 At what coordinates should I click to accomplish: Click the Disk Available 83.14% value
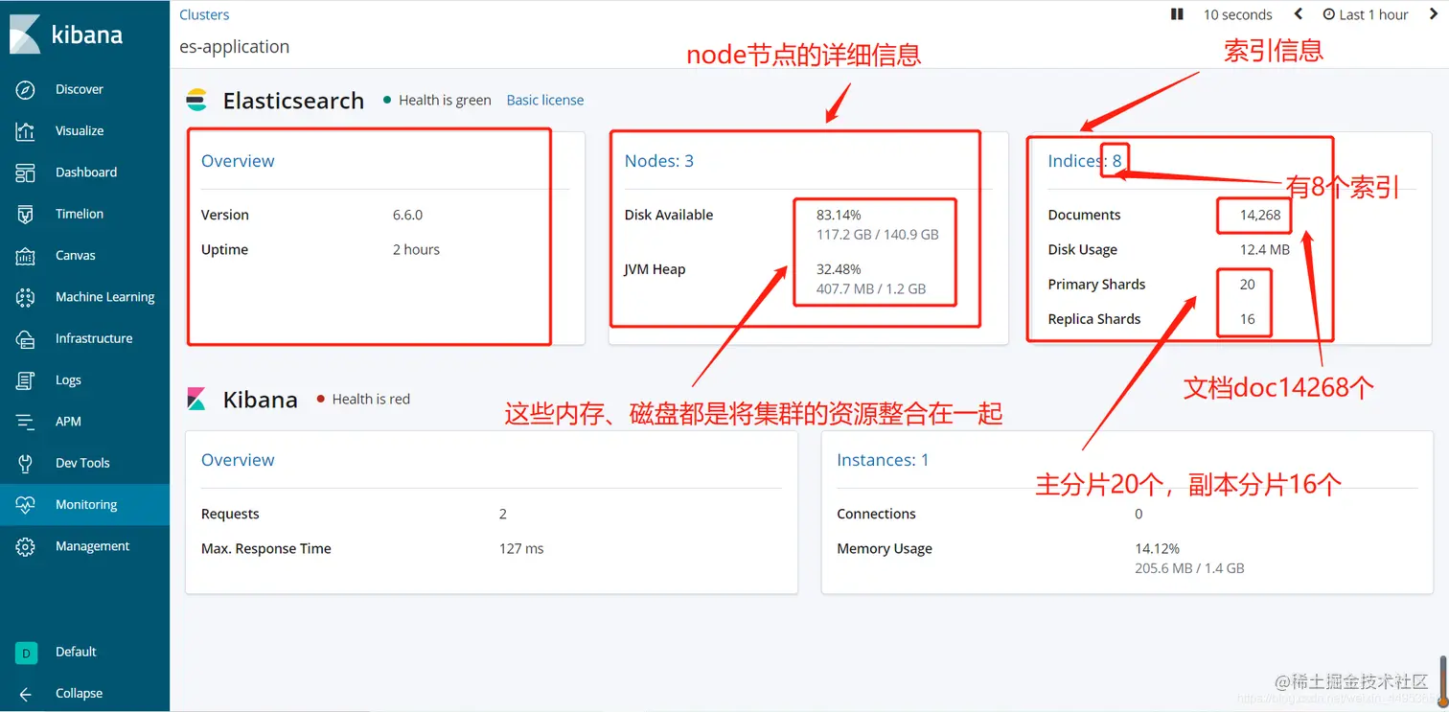[x=839, y=215]
